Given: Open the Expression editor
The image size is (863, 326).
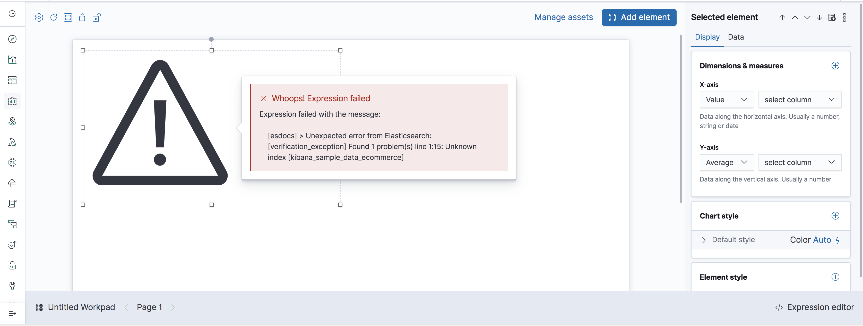Looking at the screenshot, I should point(821,307).
